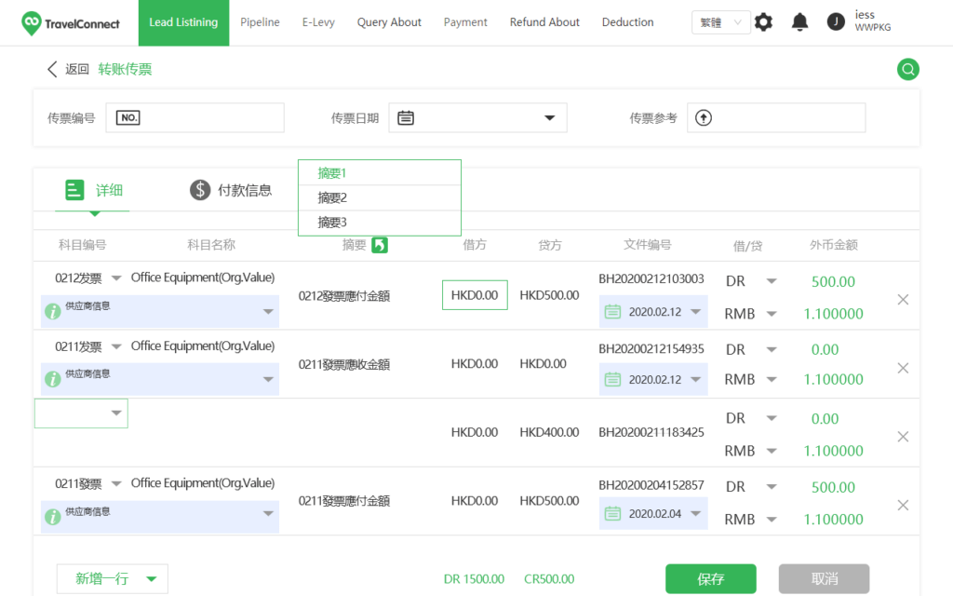Click the green 保存 button
This screenshot has height=596, width=953.
point(710,578)
